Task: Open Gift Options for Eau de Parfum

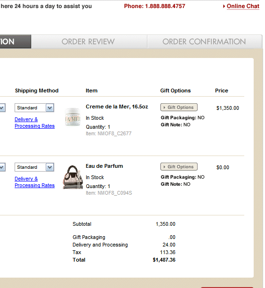Action: pos(179,167)
